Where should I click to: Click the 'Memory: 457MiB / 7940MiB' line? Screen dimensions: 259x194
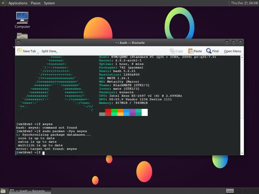tap(123, 103)
